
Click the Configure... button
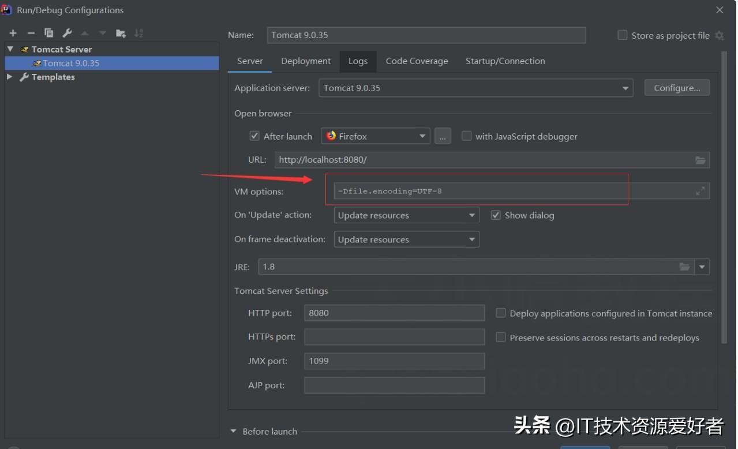[x=677, y=88]
